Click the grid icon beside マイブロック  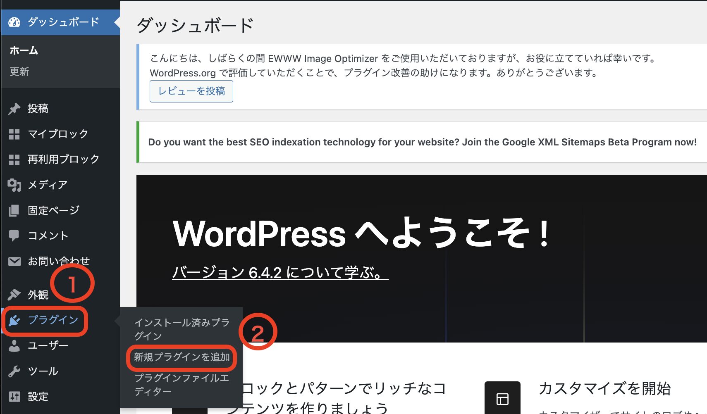click(x=14, y=134)
